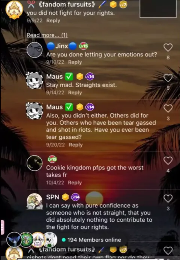Reply to fandom fursuits' 9/9/22 comment

click(53, 21)
